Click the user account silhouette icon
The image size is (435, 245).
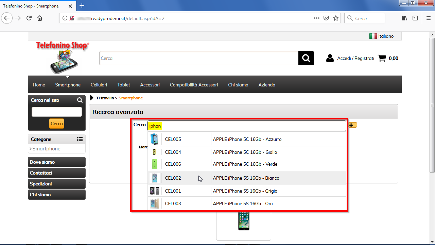(330, 58)
